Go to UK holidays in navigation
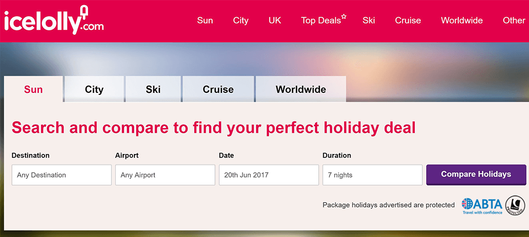Image resolution: width=529 pixels, height=237 pixels. tap(275, 21)
